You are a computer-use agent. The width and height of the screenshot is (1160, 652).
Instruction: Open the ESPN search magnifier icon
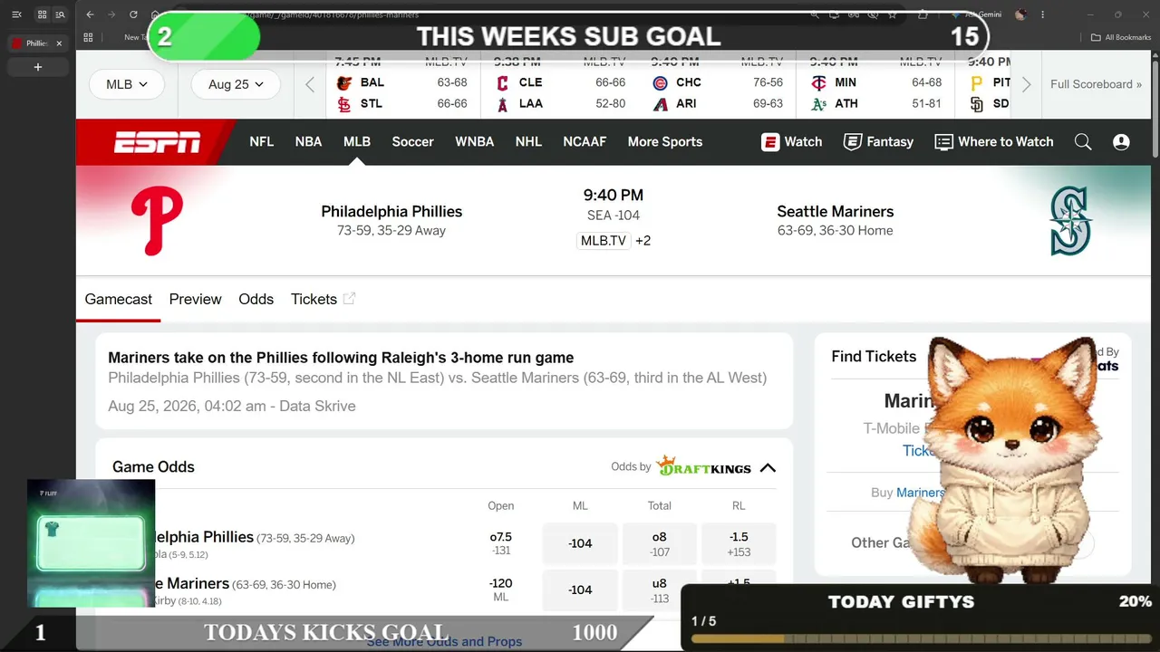(1083, 142)
